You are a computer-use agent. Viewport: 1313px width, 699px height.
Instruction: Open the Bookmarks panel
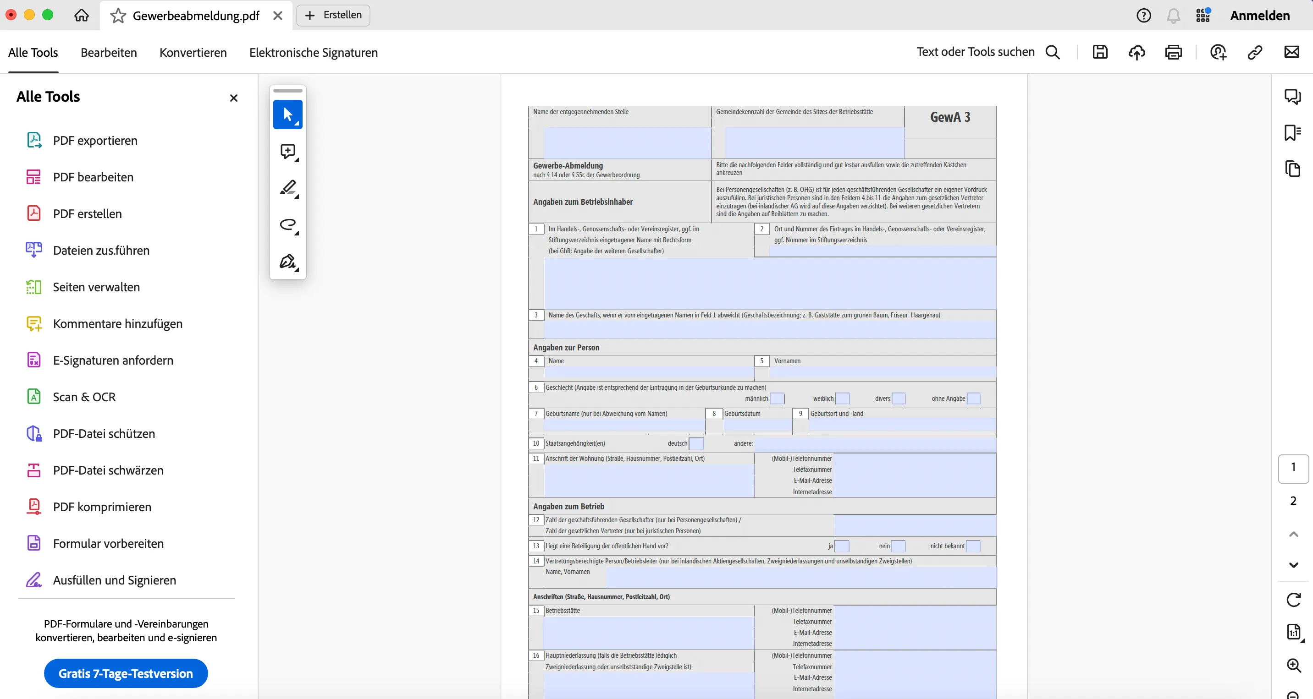point(1293,133)
